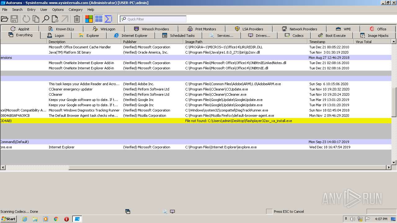
Task: Open the Entry menu
Action: 31,10
